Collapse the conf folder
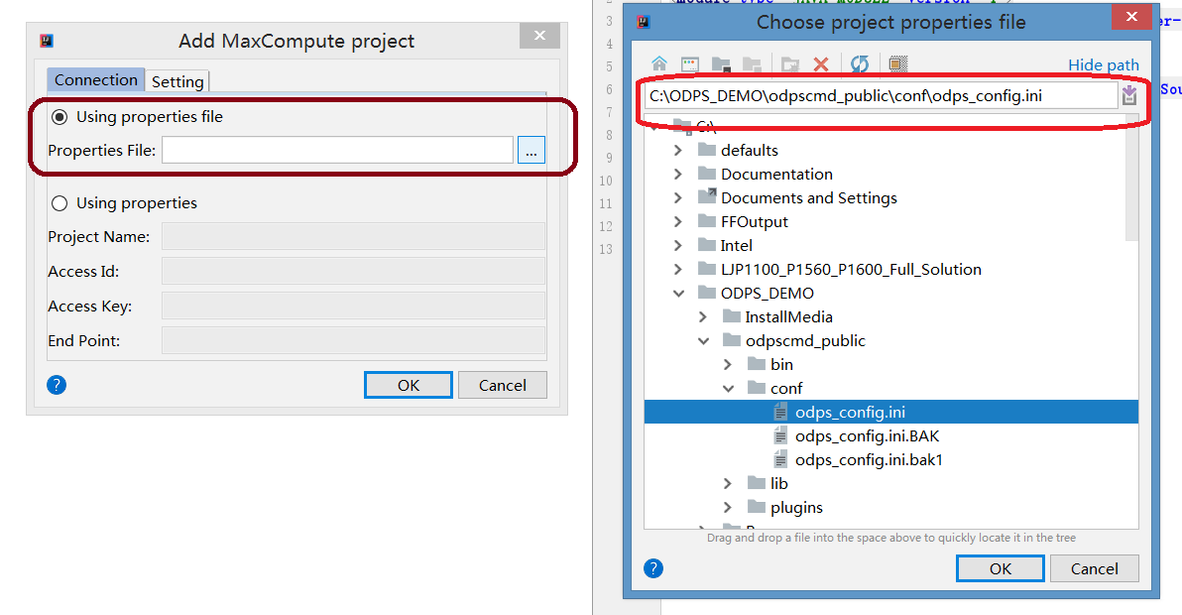This screenshot has width=1182, height=615. coord(728,389)
